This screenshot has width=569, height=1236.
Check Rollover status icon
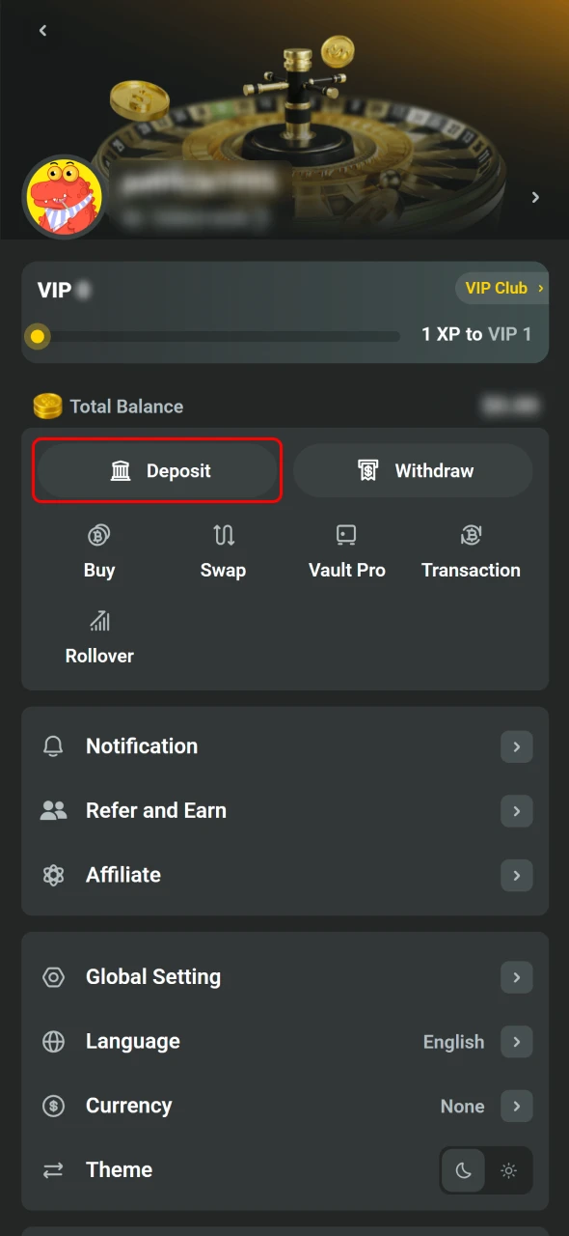pos(99,622)
